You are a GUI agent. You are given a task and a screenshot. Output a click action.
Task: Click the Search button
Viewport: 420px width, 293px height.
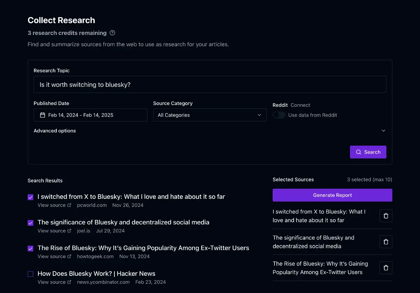click(368, 152)
